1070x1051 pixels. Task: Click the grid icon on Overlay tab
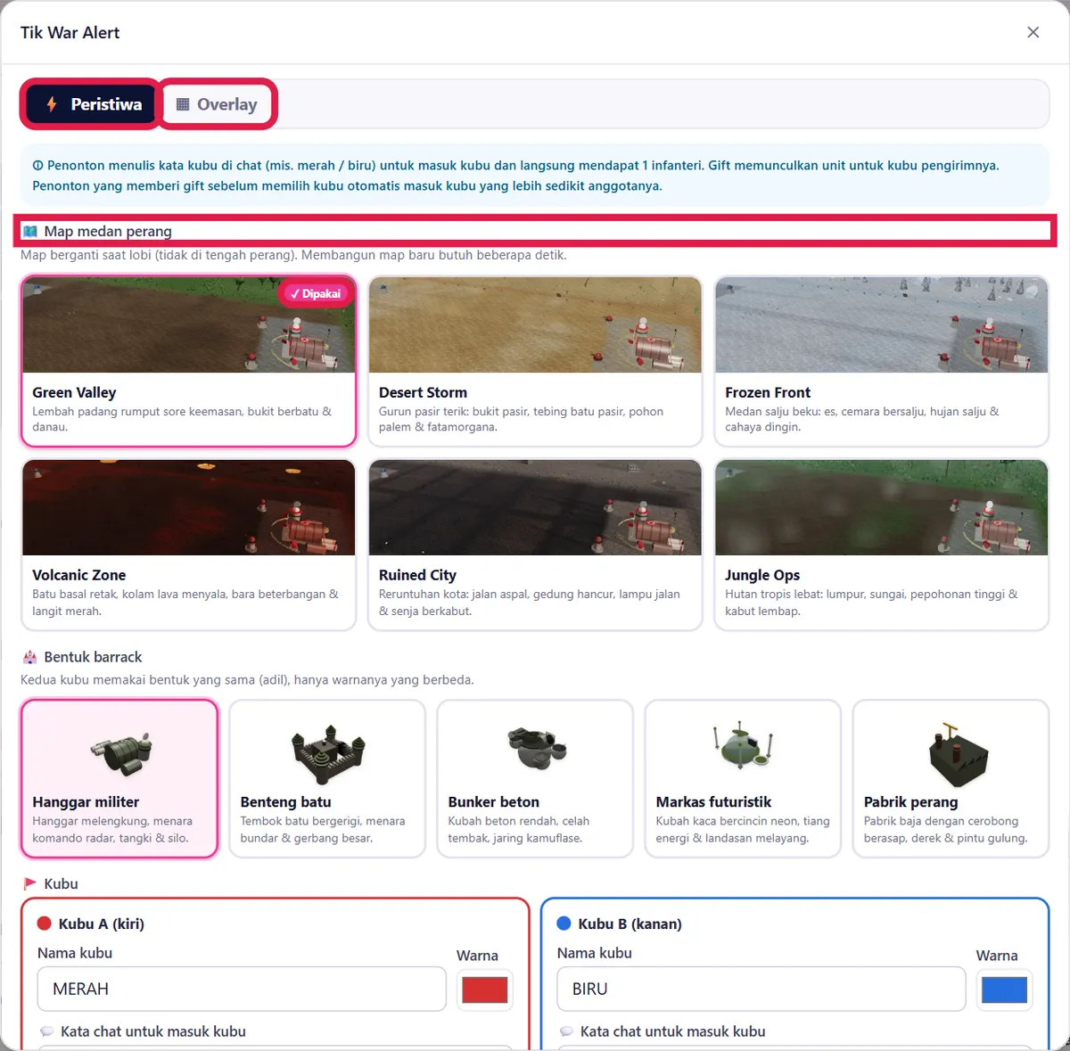pos(183,104)
